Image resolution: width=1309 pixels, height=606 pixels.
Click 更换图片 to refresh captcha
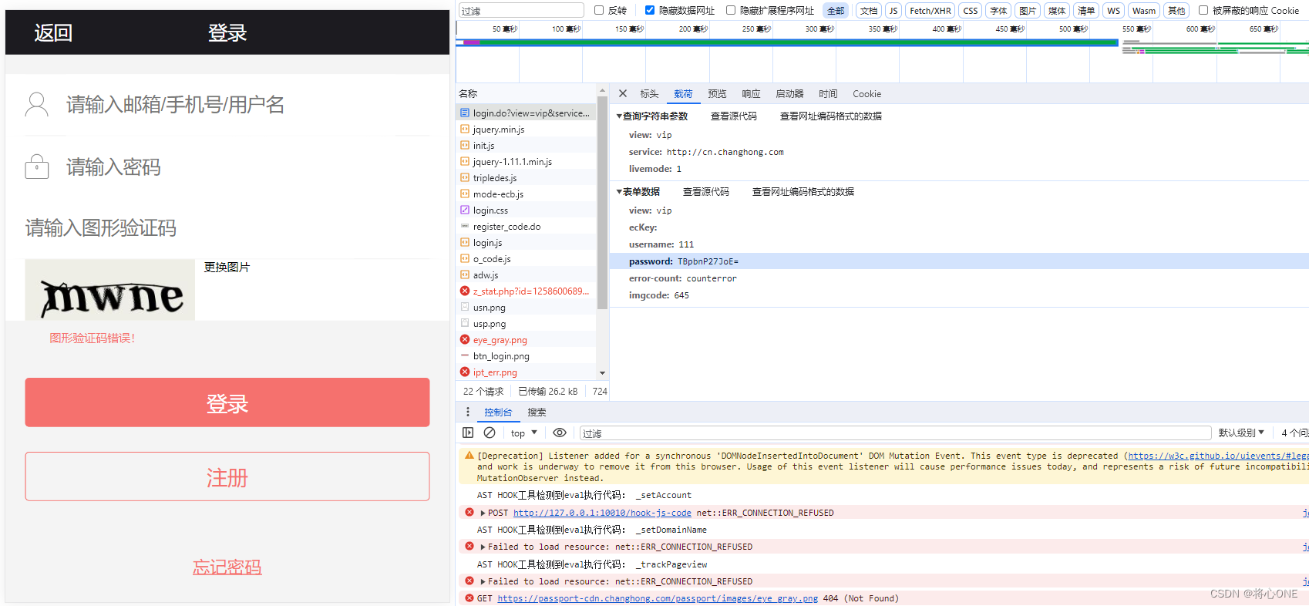(227, 267)
